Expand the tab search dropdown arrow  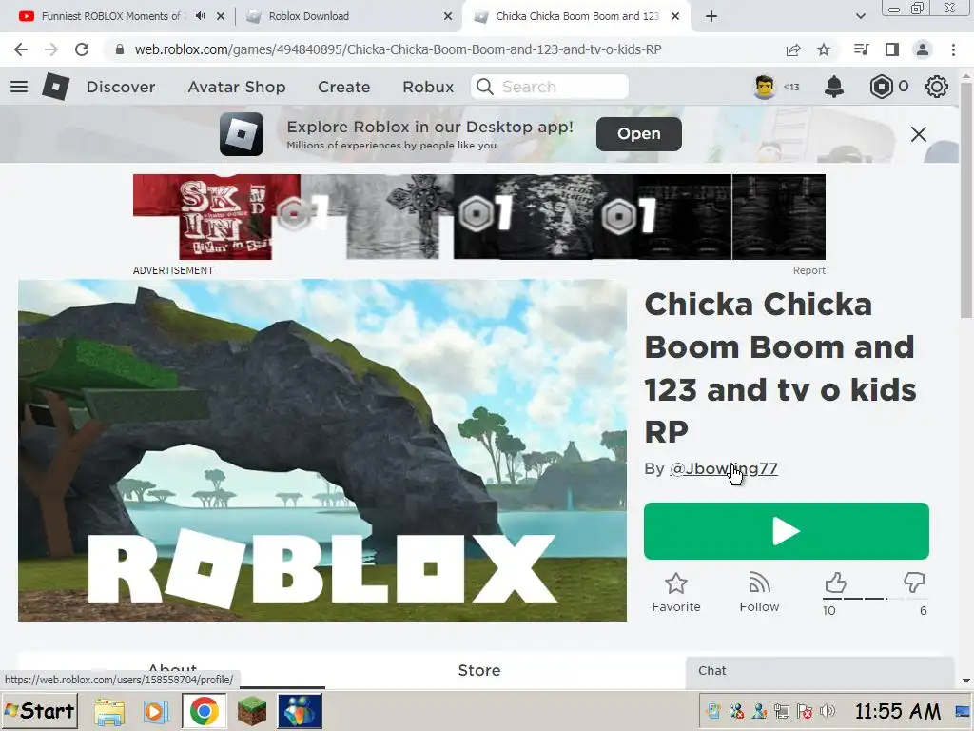point(860,17)
